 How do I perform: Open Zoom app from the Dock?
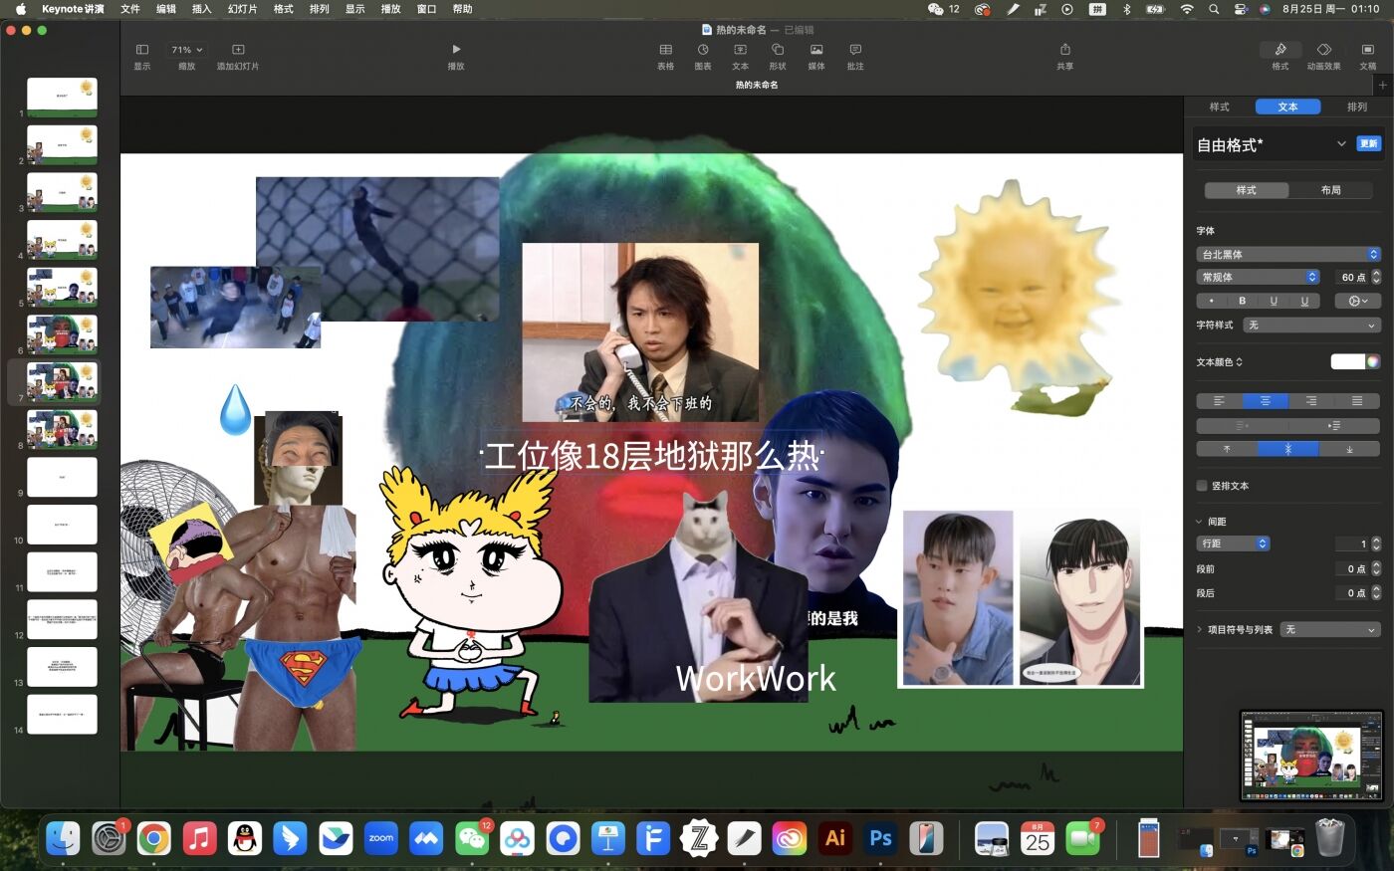coord(380,838)
